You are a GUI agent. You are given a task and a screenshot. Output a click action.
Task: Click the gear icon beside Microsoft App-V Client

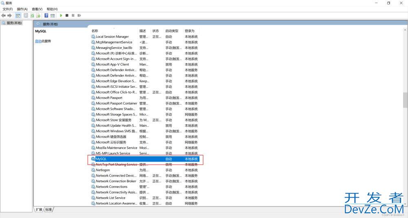(x=93, y=64)
